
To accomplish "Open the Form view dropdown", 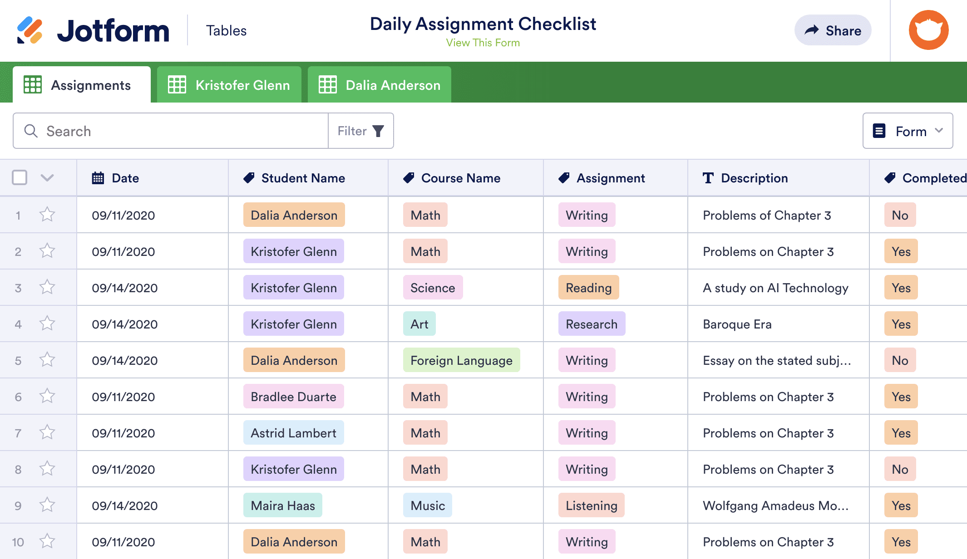I will coord(908,131).
